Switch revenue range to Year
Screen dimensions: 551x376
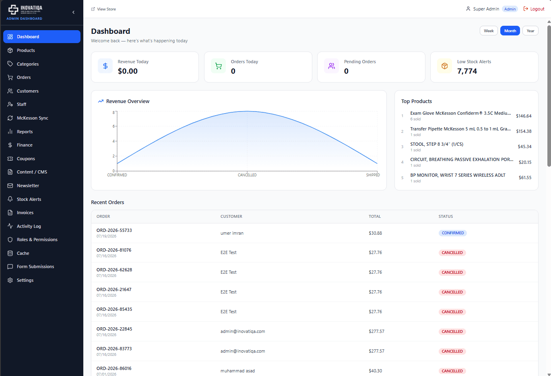(530, 31)
